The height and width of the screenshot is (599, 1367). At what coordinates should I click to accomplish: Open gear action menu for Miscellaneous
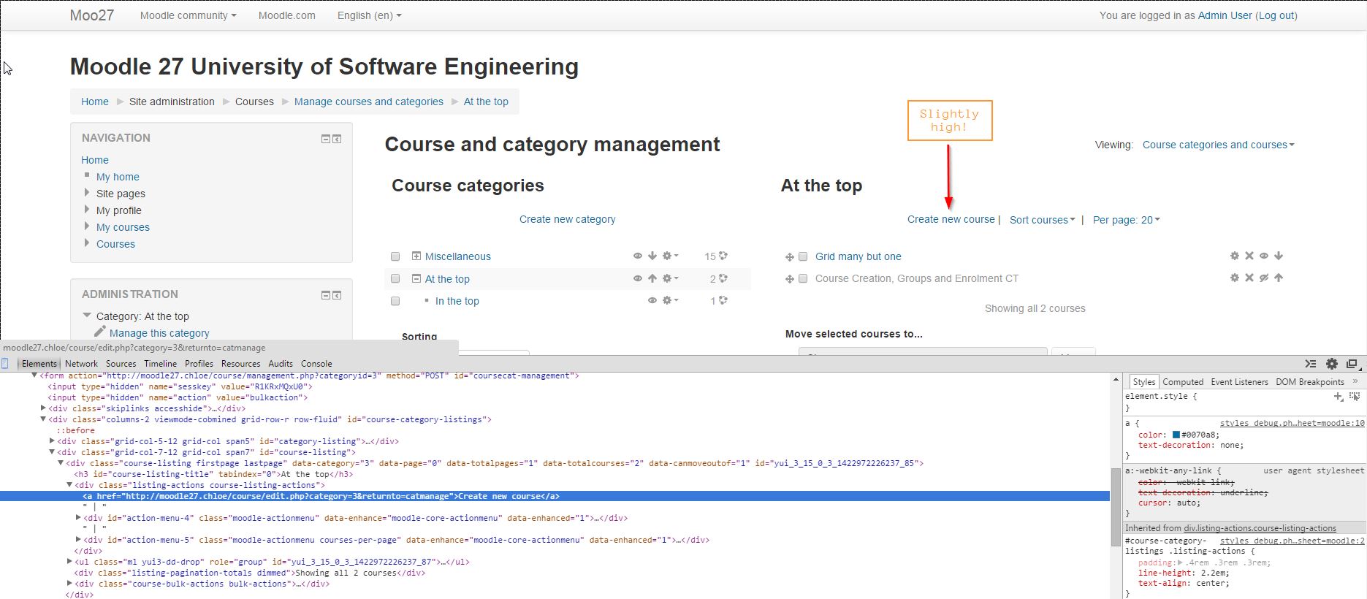[670, 256]
